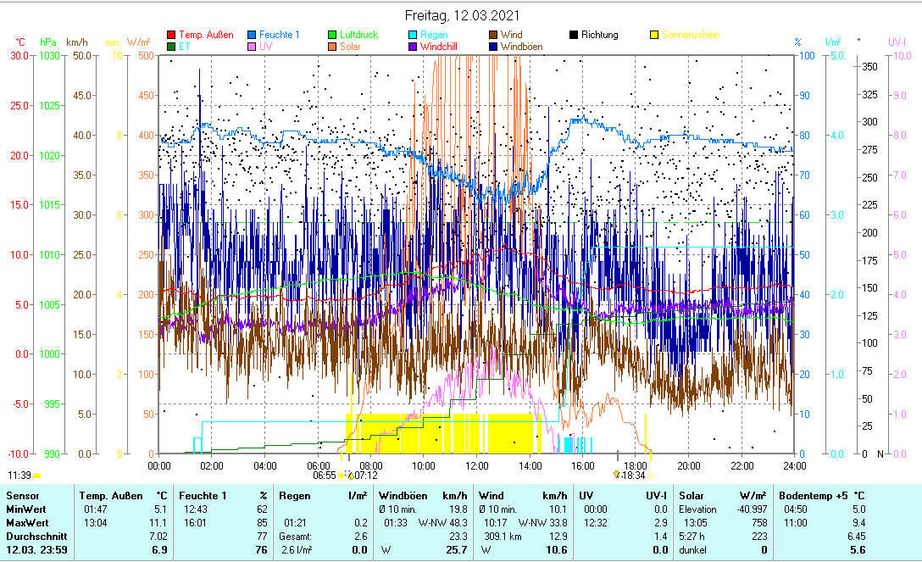The width and height of the screenshot is (922, 562).
Task: Click the black Richtung legend square
Action: [x=573, y=35]
